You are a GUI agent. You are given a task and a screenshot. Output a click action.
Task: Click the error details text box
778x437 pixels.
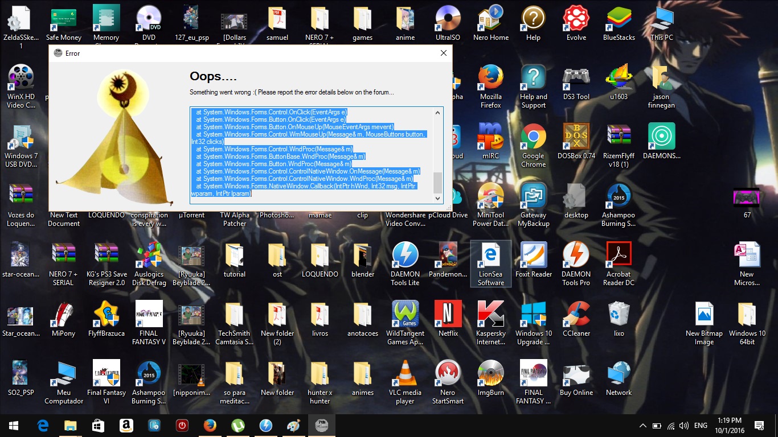[x=316, y=155]
